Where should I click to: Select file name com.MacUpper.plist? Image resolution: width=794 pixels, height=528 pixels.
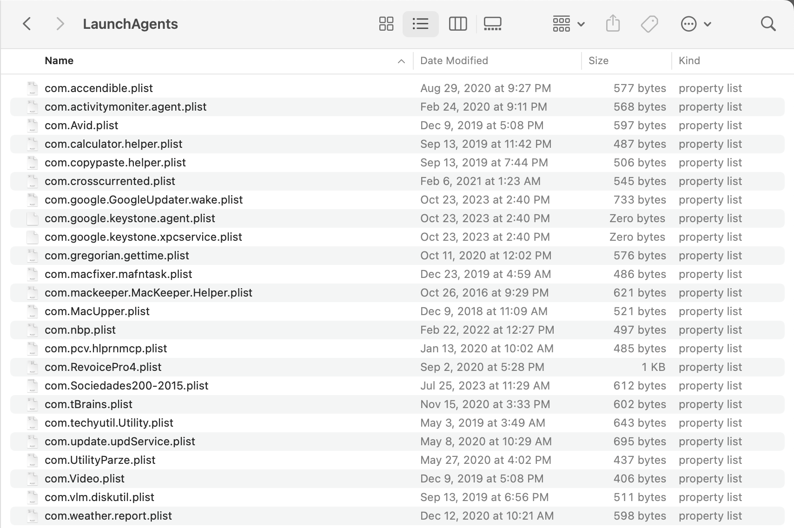(x=97, y=311)
